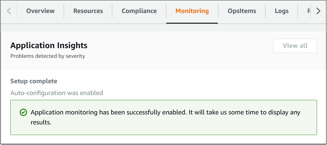Click the partially hidden tab after Logs

point(308,11)
